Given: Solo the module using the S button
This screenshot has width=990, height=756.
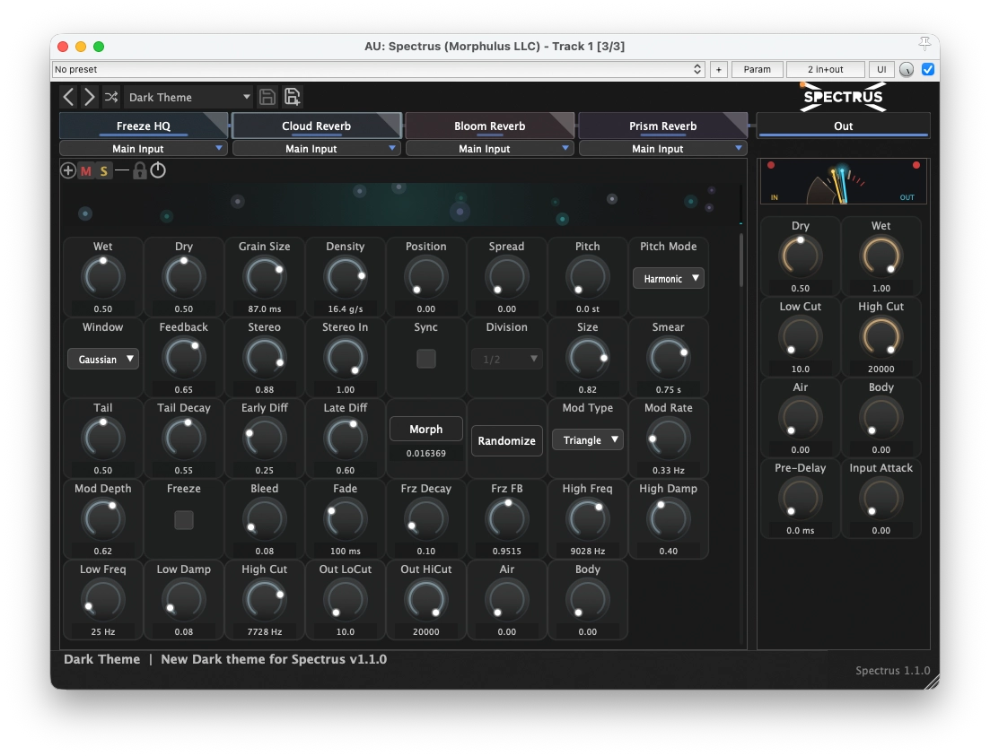Looking at the screenshot, I should tap(102, 169).
